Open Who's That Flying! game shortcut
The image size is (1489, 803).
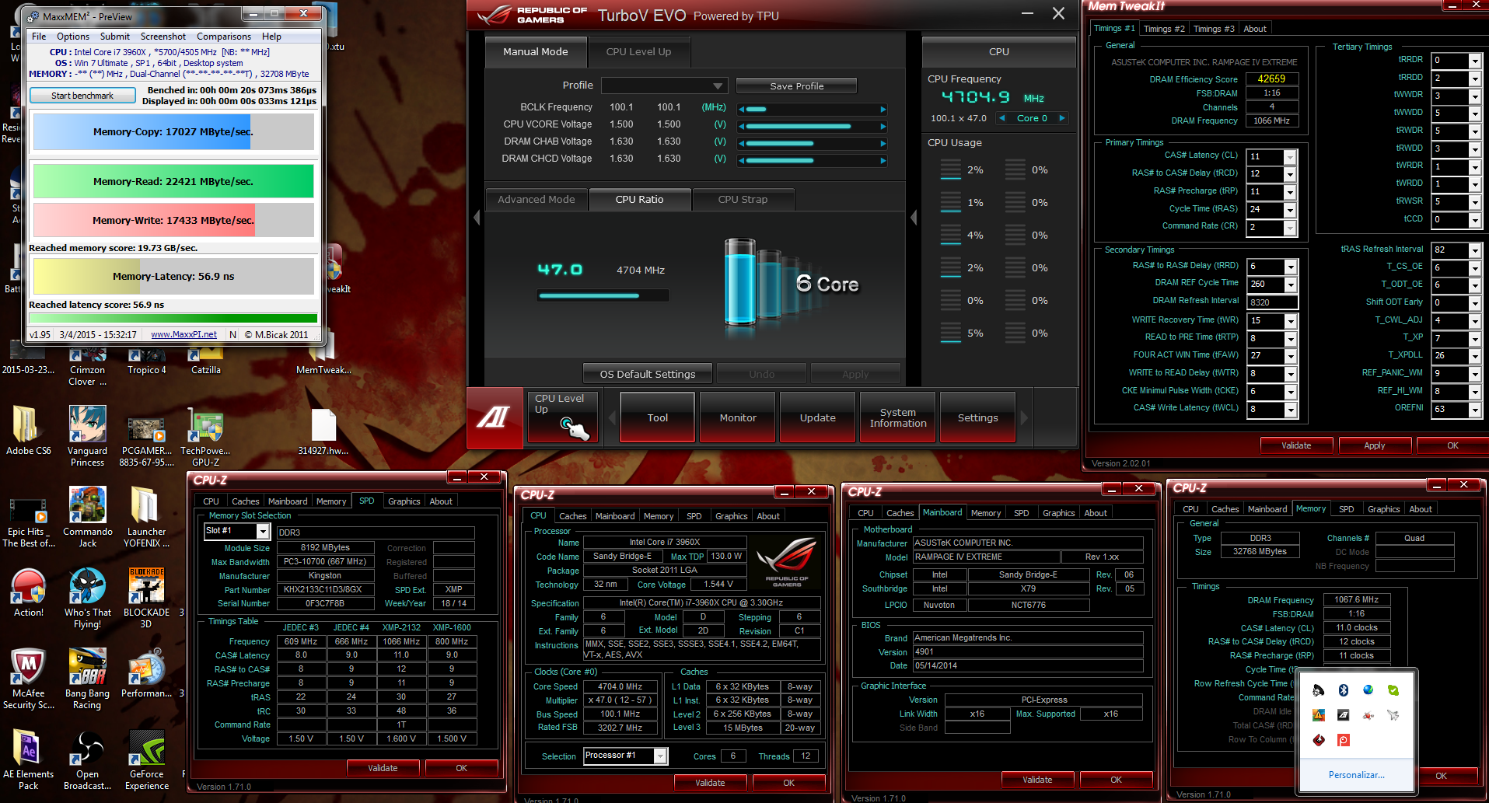point(87,598)
